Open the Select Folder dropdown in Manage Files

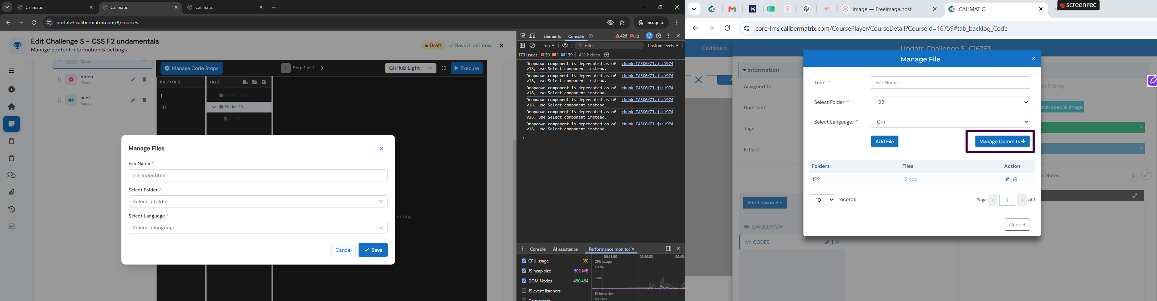(x=258, y=202)
